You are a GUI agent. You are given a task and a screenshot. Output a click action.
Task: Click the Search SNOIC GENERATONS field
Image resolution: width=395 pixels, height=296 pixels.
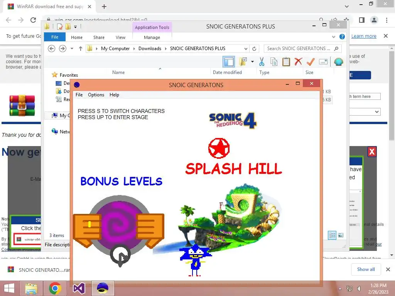click(302, 48)
